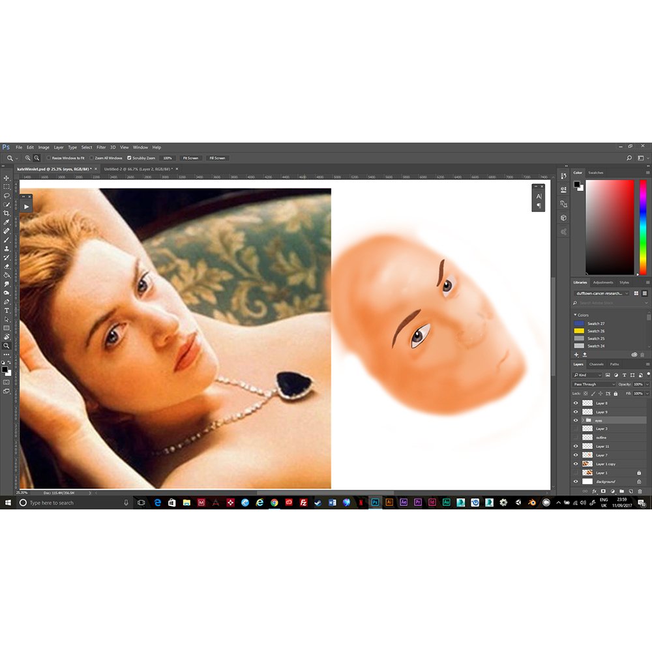Open the Image menu
652x652 pixels.
click(x=44, y=147)
